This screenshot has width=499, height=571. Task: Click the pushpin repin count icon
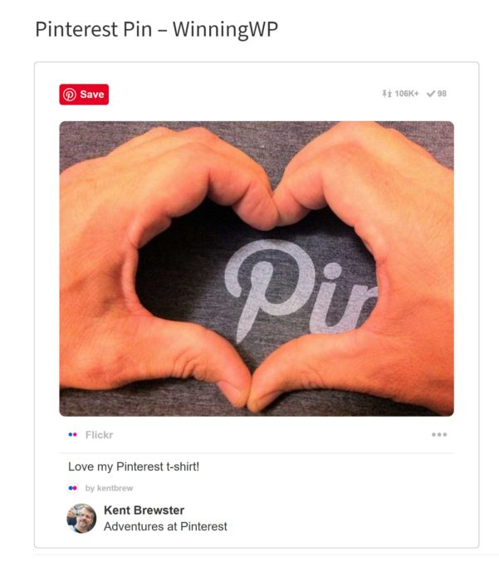tap(387, 94)
